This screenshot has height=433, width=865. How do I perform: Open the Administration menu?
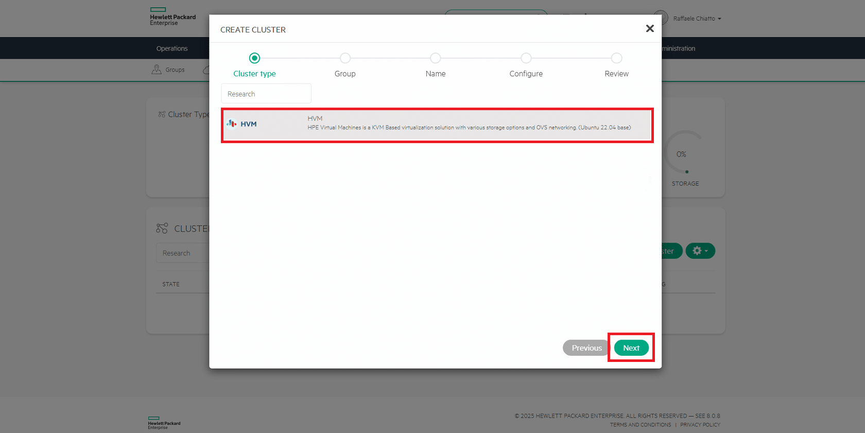point(679,48)
